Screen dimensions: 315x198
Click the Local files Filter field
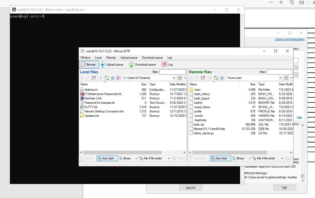(x=173, y=72)
